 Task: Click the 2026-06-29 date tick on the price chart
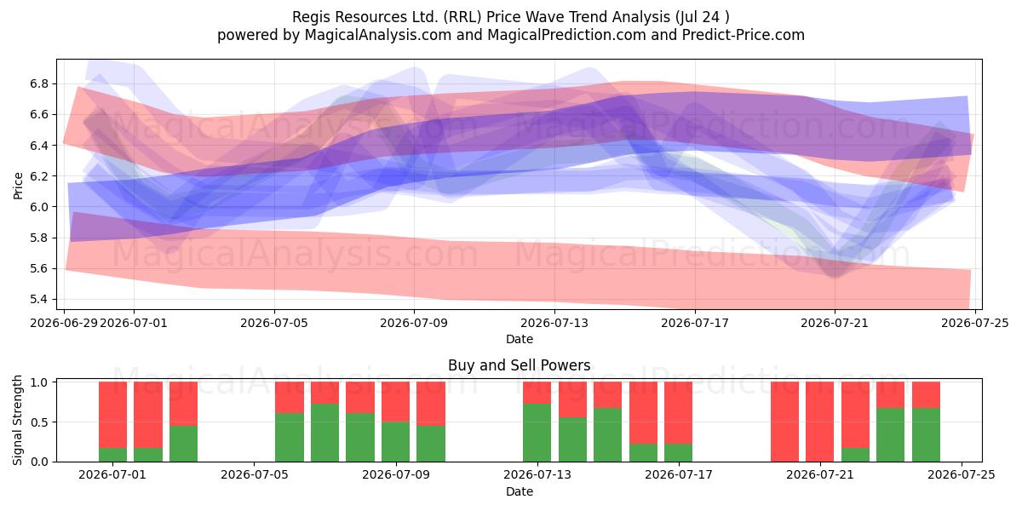click(64, 323)
